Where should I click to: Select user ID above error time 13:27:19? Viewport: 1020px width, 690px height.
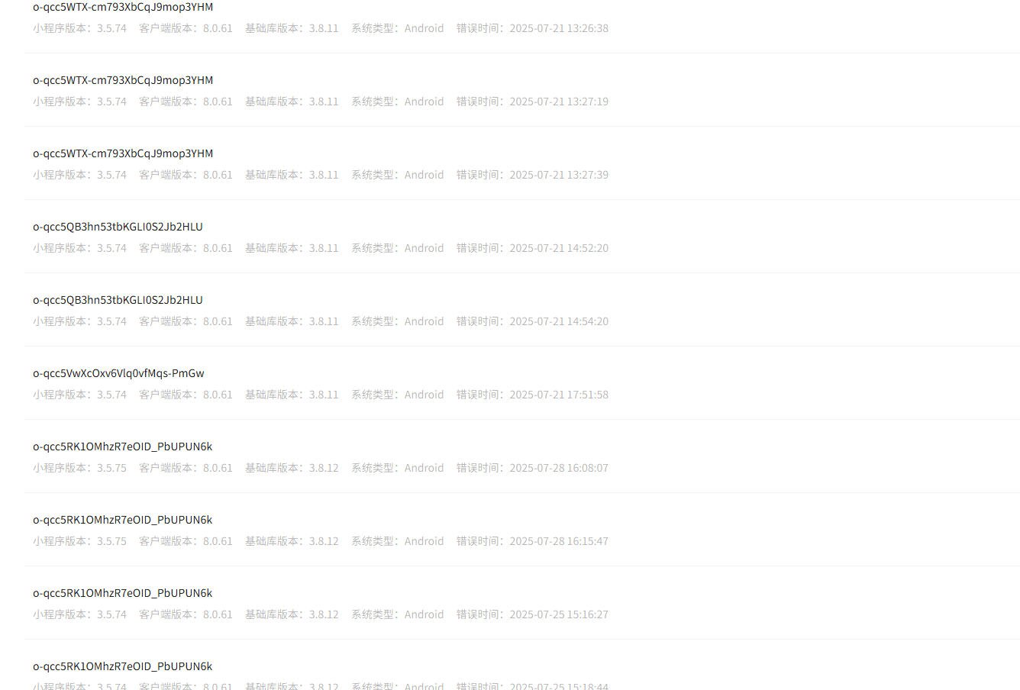tap(123, 80)
